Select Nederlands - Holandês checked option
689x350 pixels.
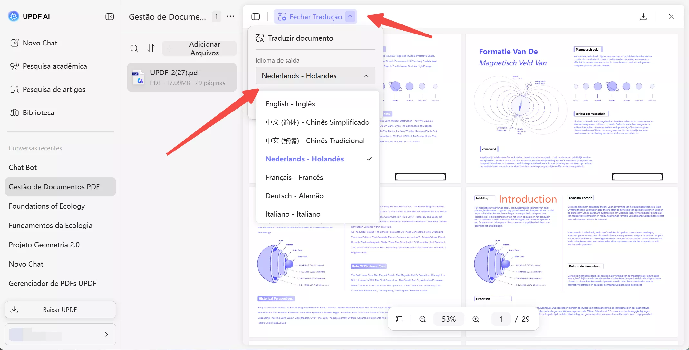305,159
